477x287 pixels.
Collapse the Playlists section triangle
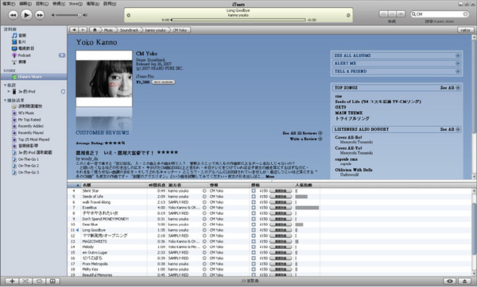[x=5, y=100]
